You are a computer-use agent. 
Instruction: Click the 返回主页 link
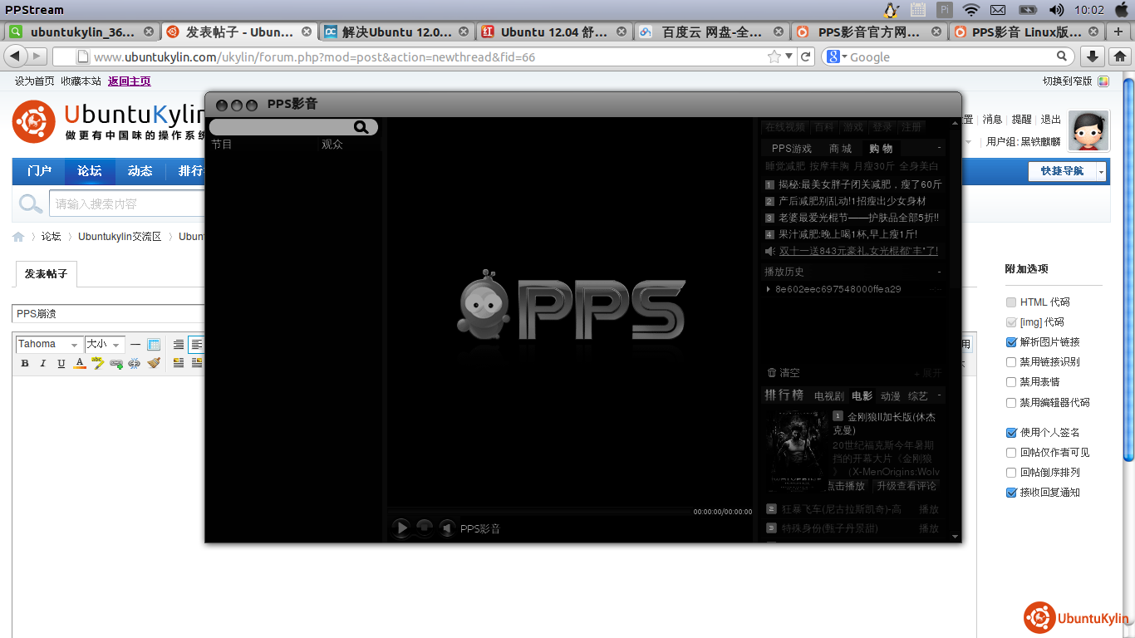click(129, 81)
